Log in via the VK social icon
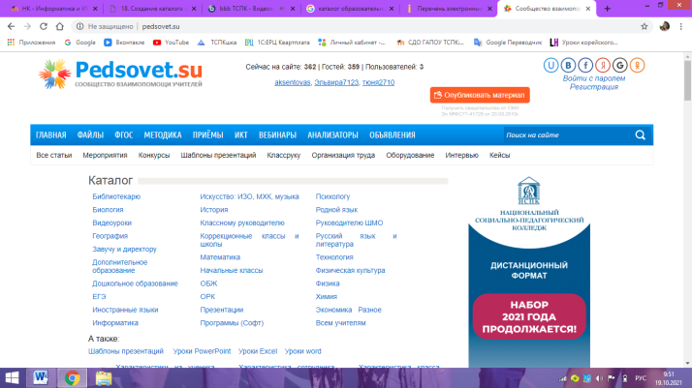The image size is (692, 388). tap(568, 65)
